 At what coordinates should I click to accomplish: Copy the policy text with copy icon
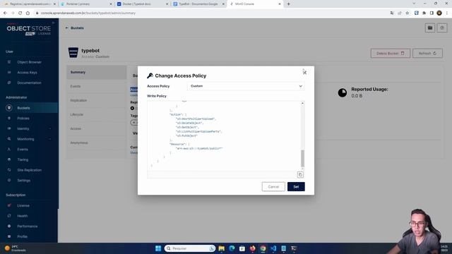tap(300, 174)
